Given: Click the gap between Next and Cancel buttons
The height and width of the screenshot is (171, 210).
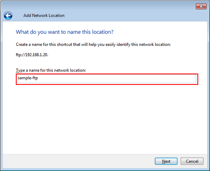Looking at the screenshot, I should point(179,161).
